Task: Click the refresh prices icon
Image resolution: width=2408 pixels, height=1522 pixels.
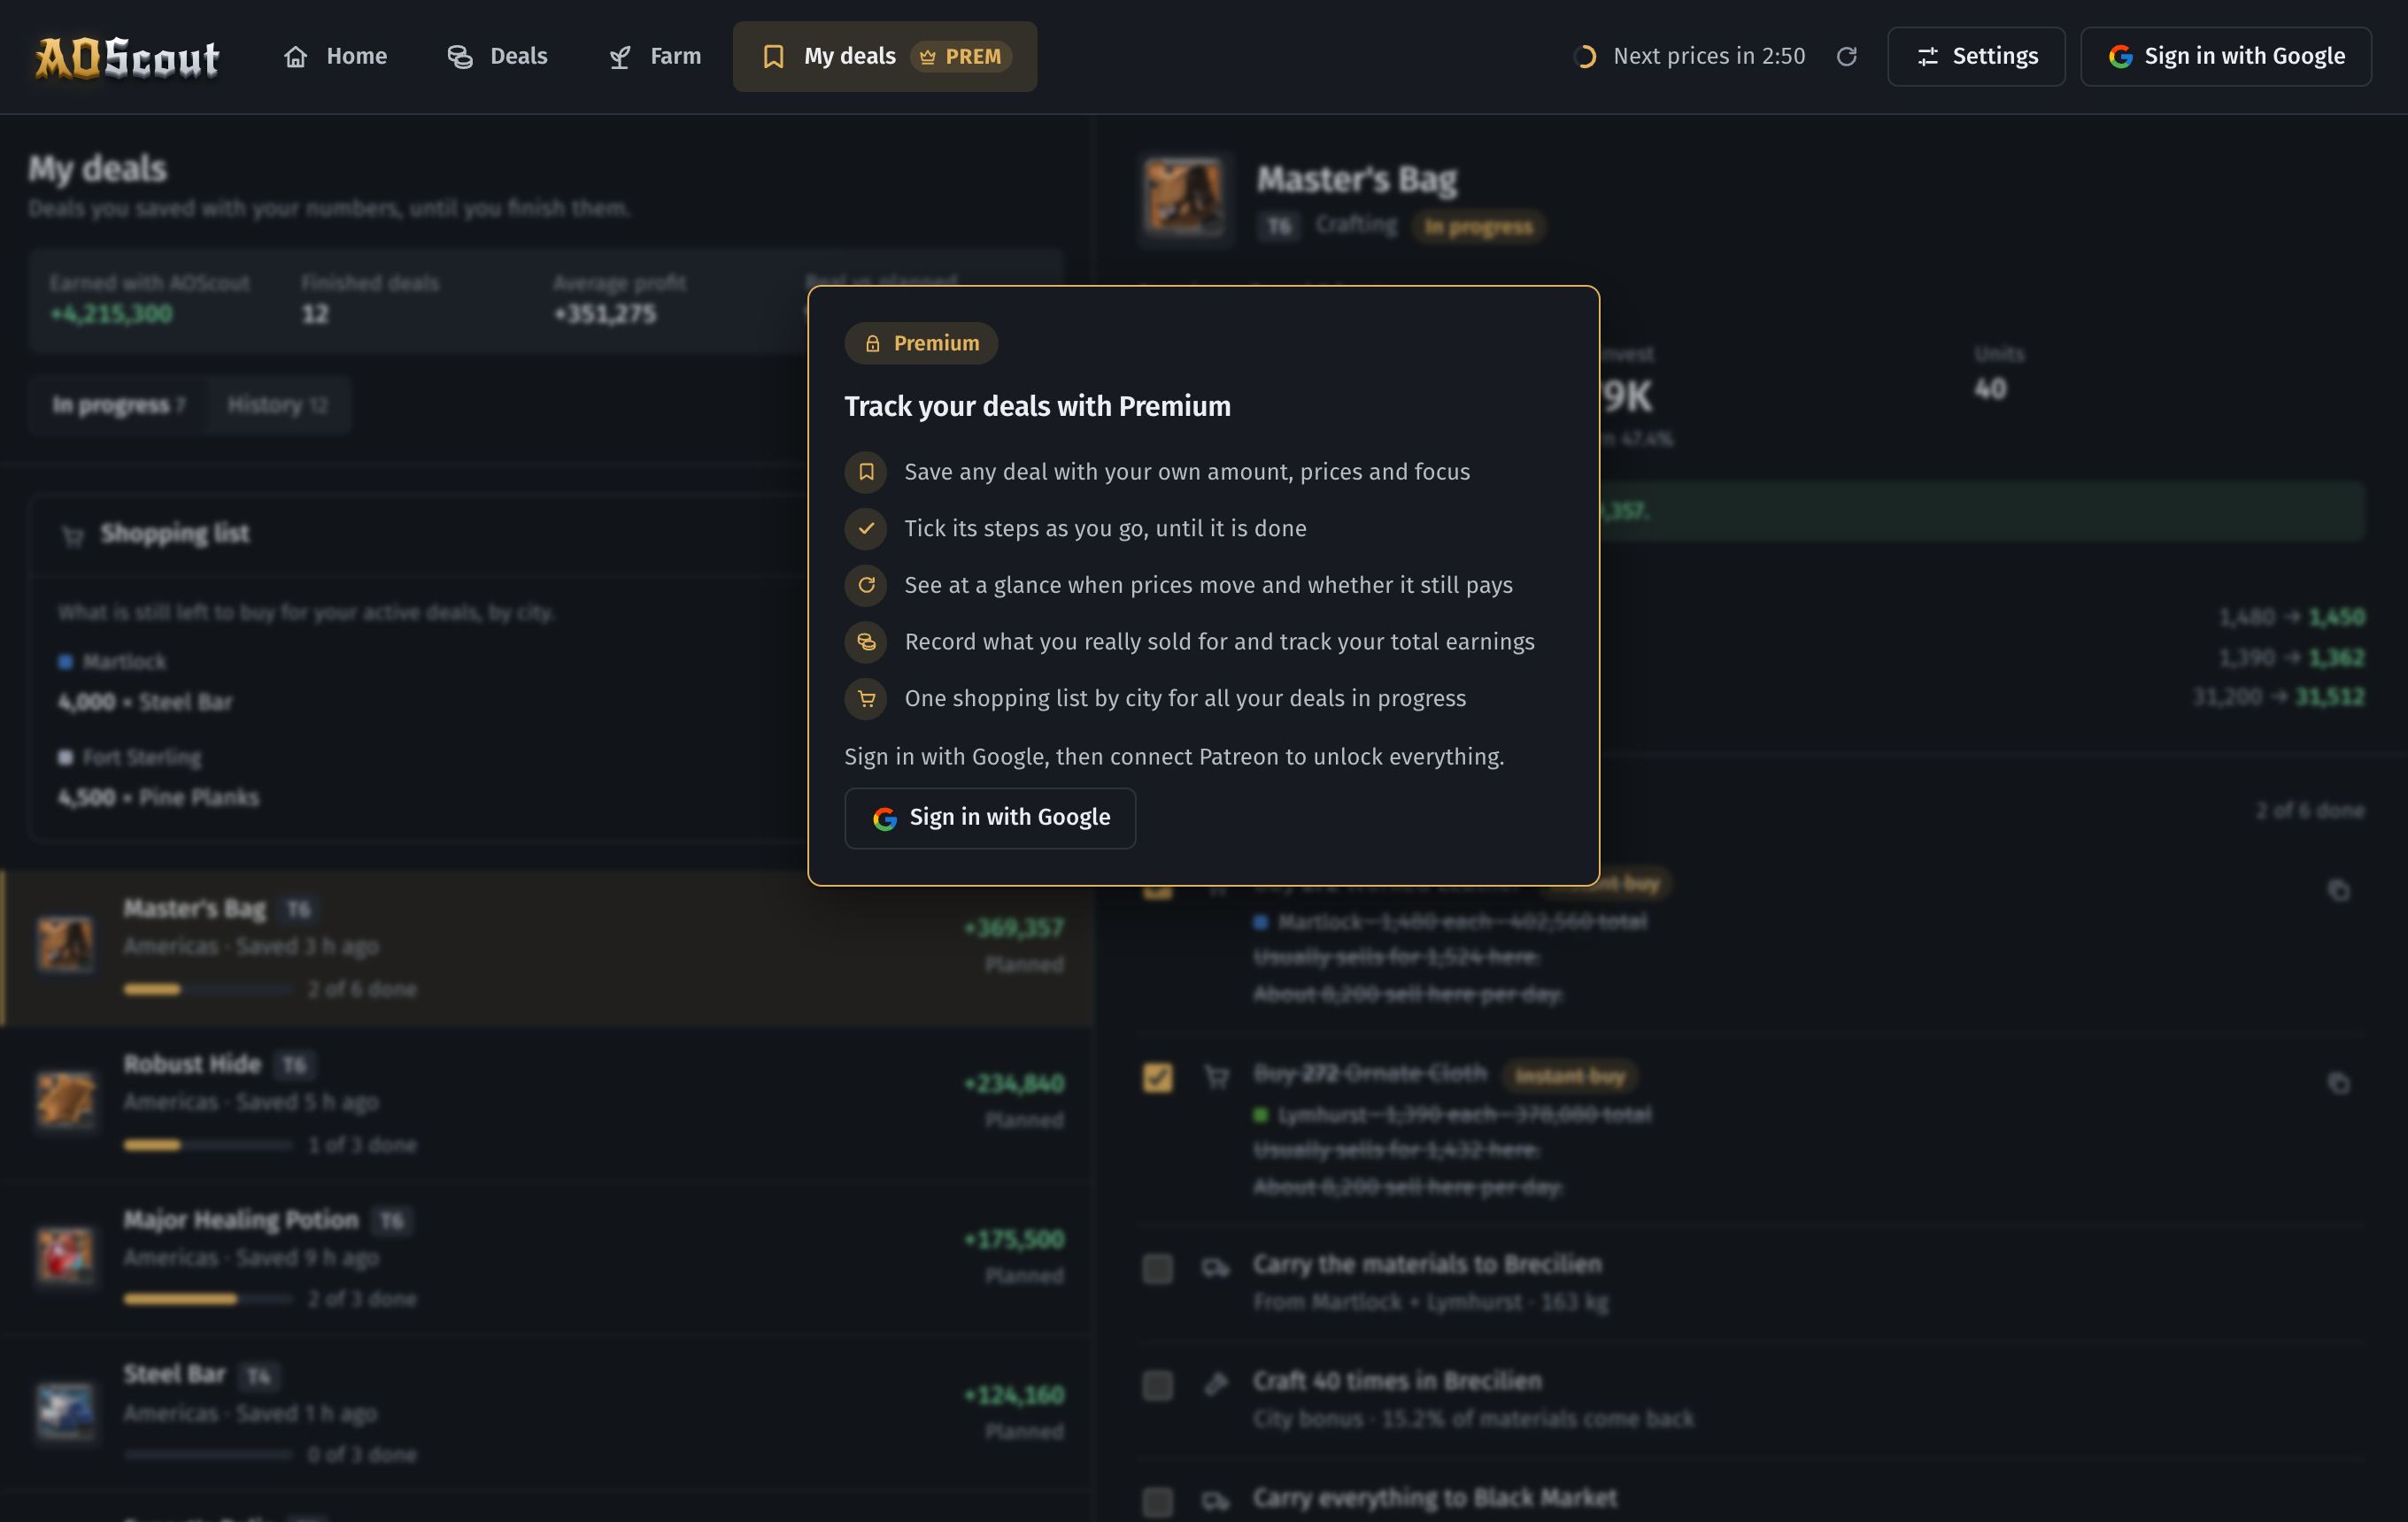Action: tap(1846, 57)
